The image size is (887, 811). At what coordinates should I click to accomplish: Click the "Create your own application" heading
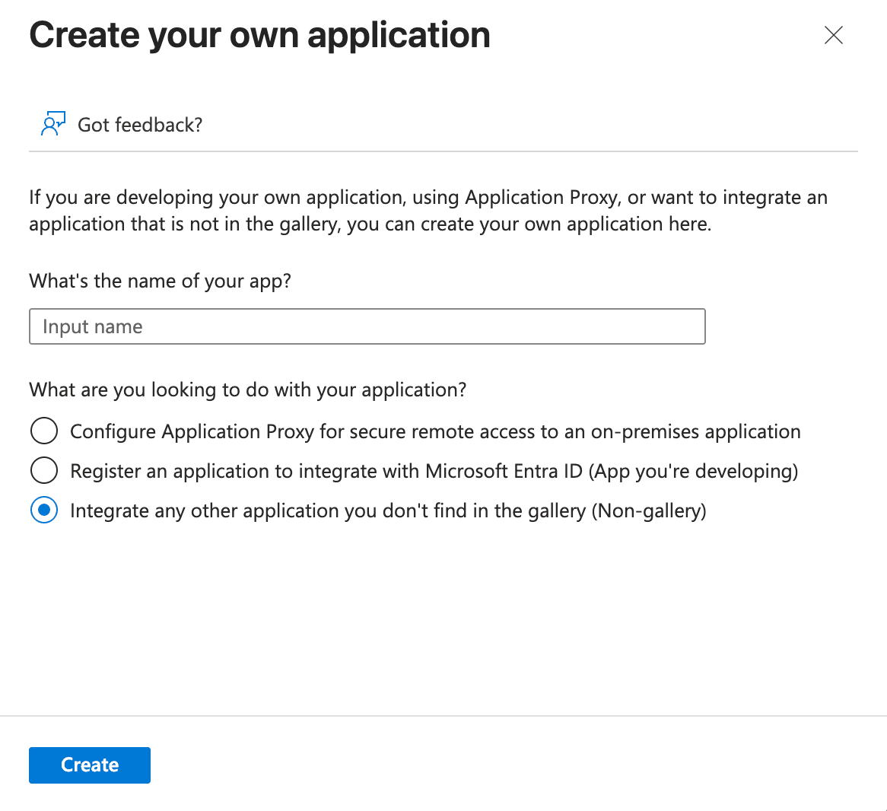[x=259, y=35]
